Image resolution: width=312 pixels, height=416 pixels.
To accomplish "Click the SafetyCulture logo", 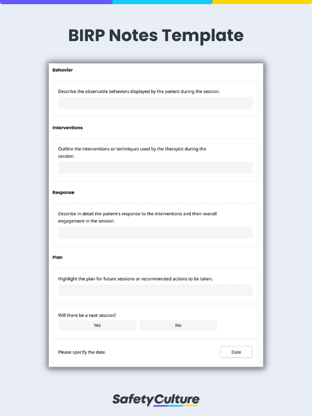I will (x=155, y=400).
